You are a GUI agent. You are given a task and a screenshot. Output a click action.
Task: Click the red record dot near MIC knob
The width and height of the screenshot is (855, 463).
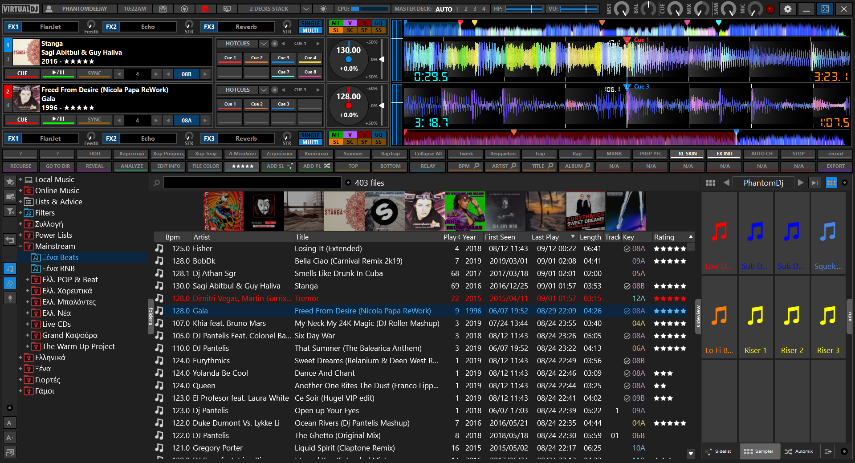tap(770, 9)
